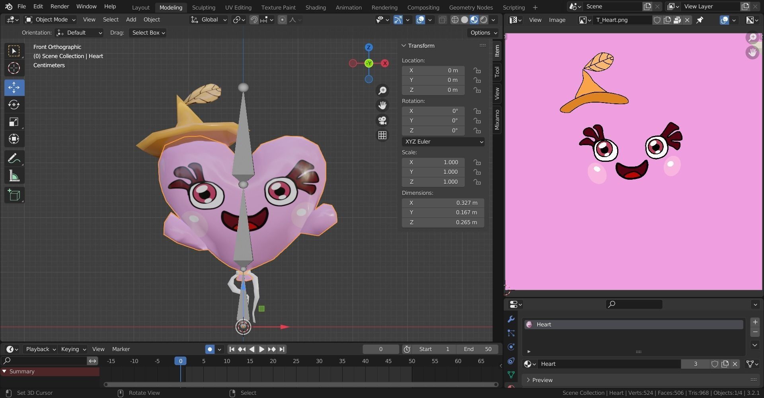Open the XYZ Euler rotation mode dropdown
This screenshot has height=398, width=764.
coord(443,142)
